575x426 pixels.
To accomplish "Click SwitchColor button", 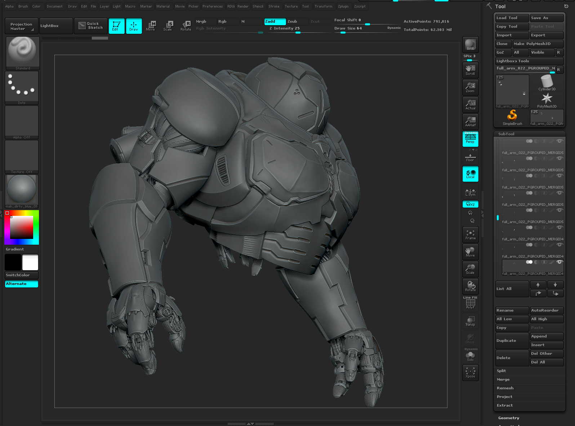I will point(22,275).
